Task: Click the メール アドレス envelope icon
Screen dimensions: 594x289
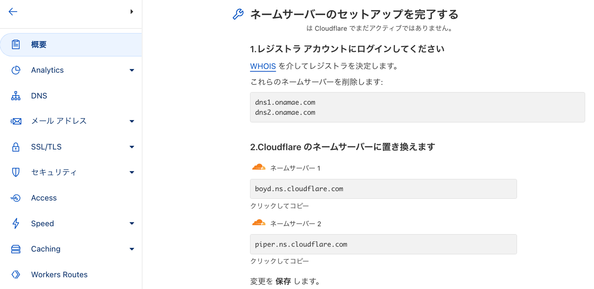Action: click(x=16, y=121)
